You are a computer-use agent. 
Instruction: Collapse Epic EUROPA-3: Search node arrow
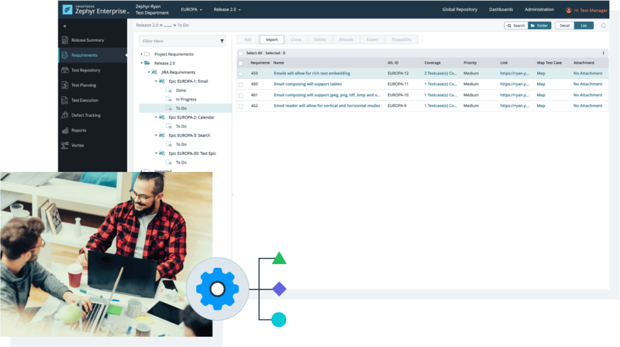click(156, 135)
